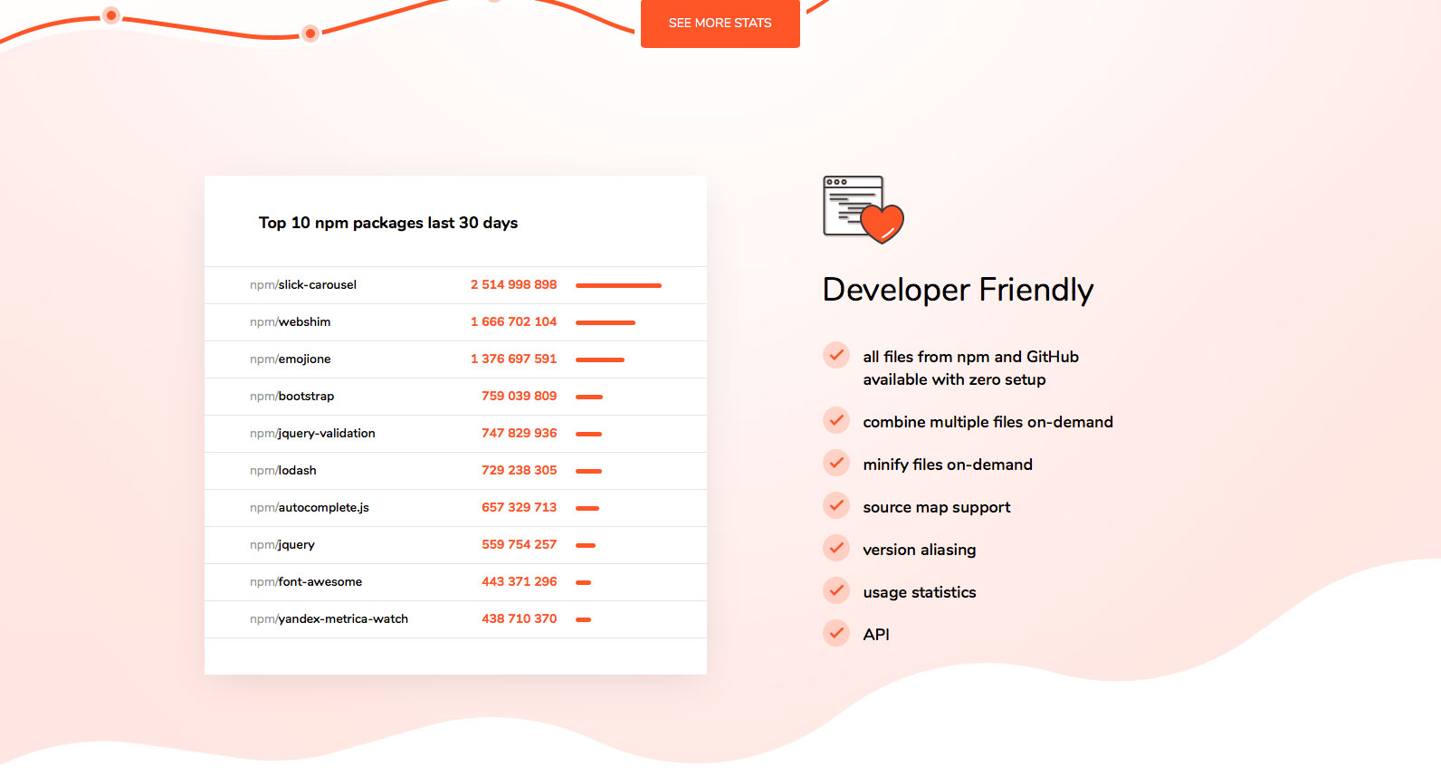Click the browser window heart icon
Screen dimensions: 1441x776
(863, 210)
